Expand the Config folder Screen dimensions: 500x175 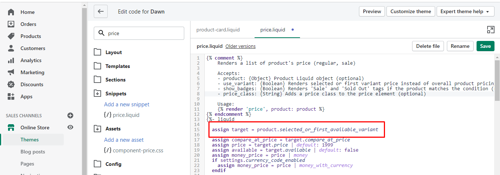97,164
